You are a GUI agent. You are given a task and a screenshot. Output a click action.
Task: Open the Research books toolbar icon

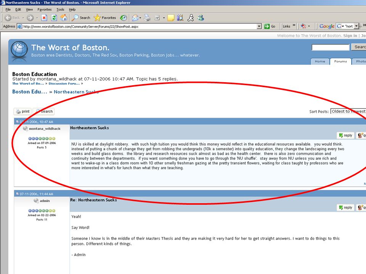[x=180, y=18]
